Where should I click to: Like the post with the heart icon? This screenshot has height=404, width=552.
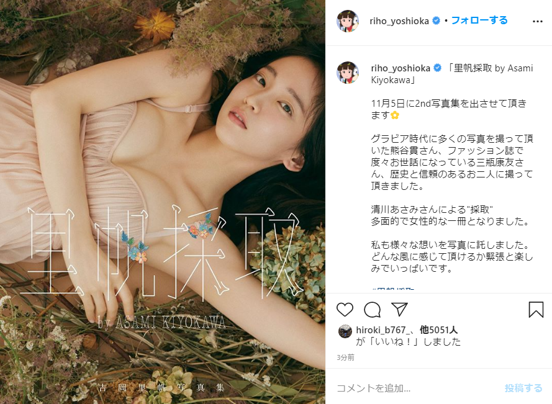point(345,310)
